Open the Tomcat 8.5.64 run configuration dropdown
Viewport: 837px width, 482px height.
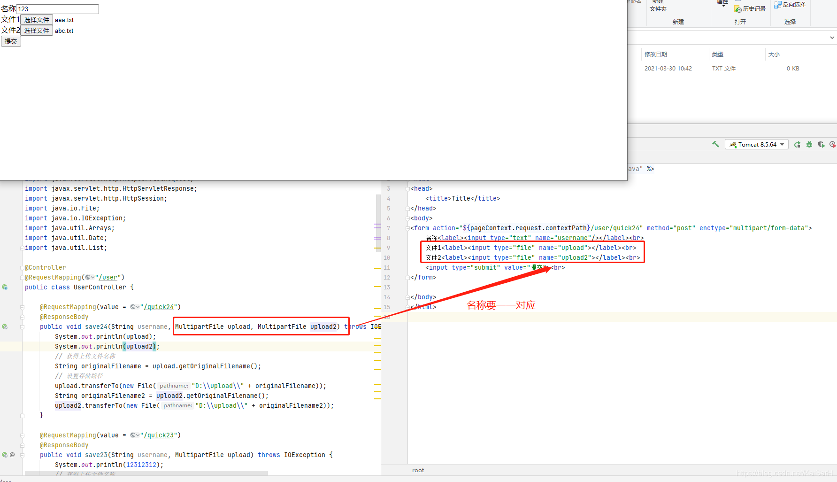point(757,144)
